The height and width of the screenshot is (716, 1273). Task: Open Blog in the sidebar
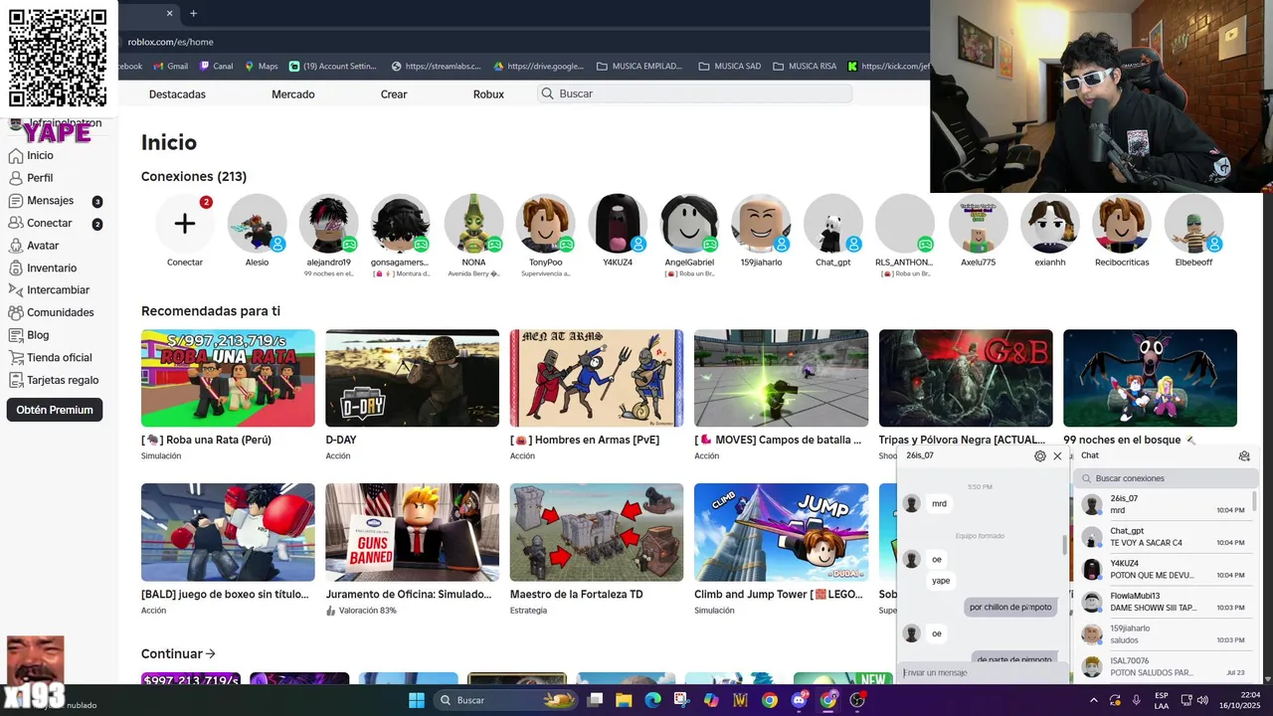(x=29, y=335)
